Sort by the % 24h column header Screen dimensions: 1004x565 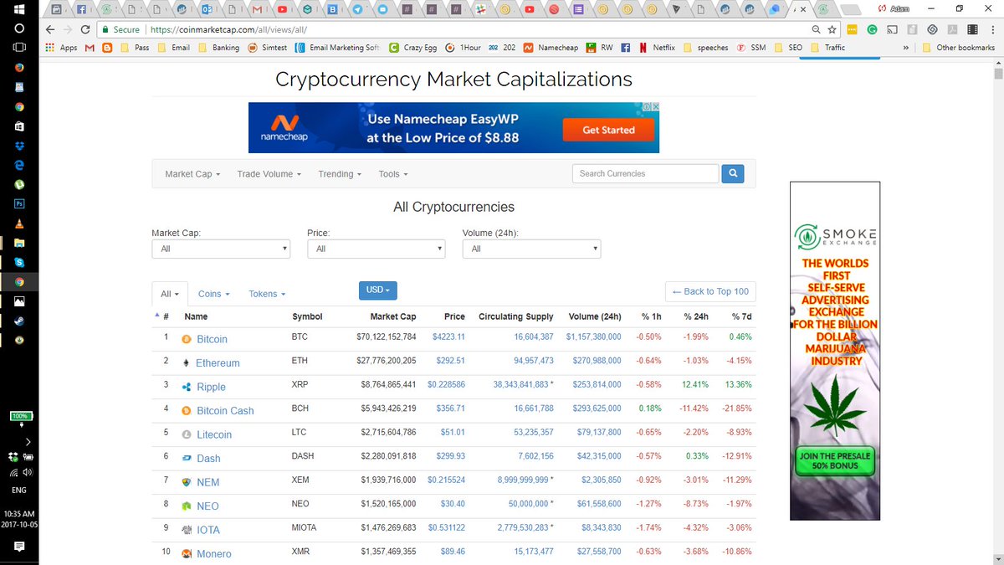coord(696,316)
